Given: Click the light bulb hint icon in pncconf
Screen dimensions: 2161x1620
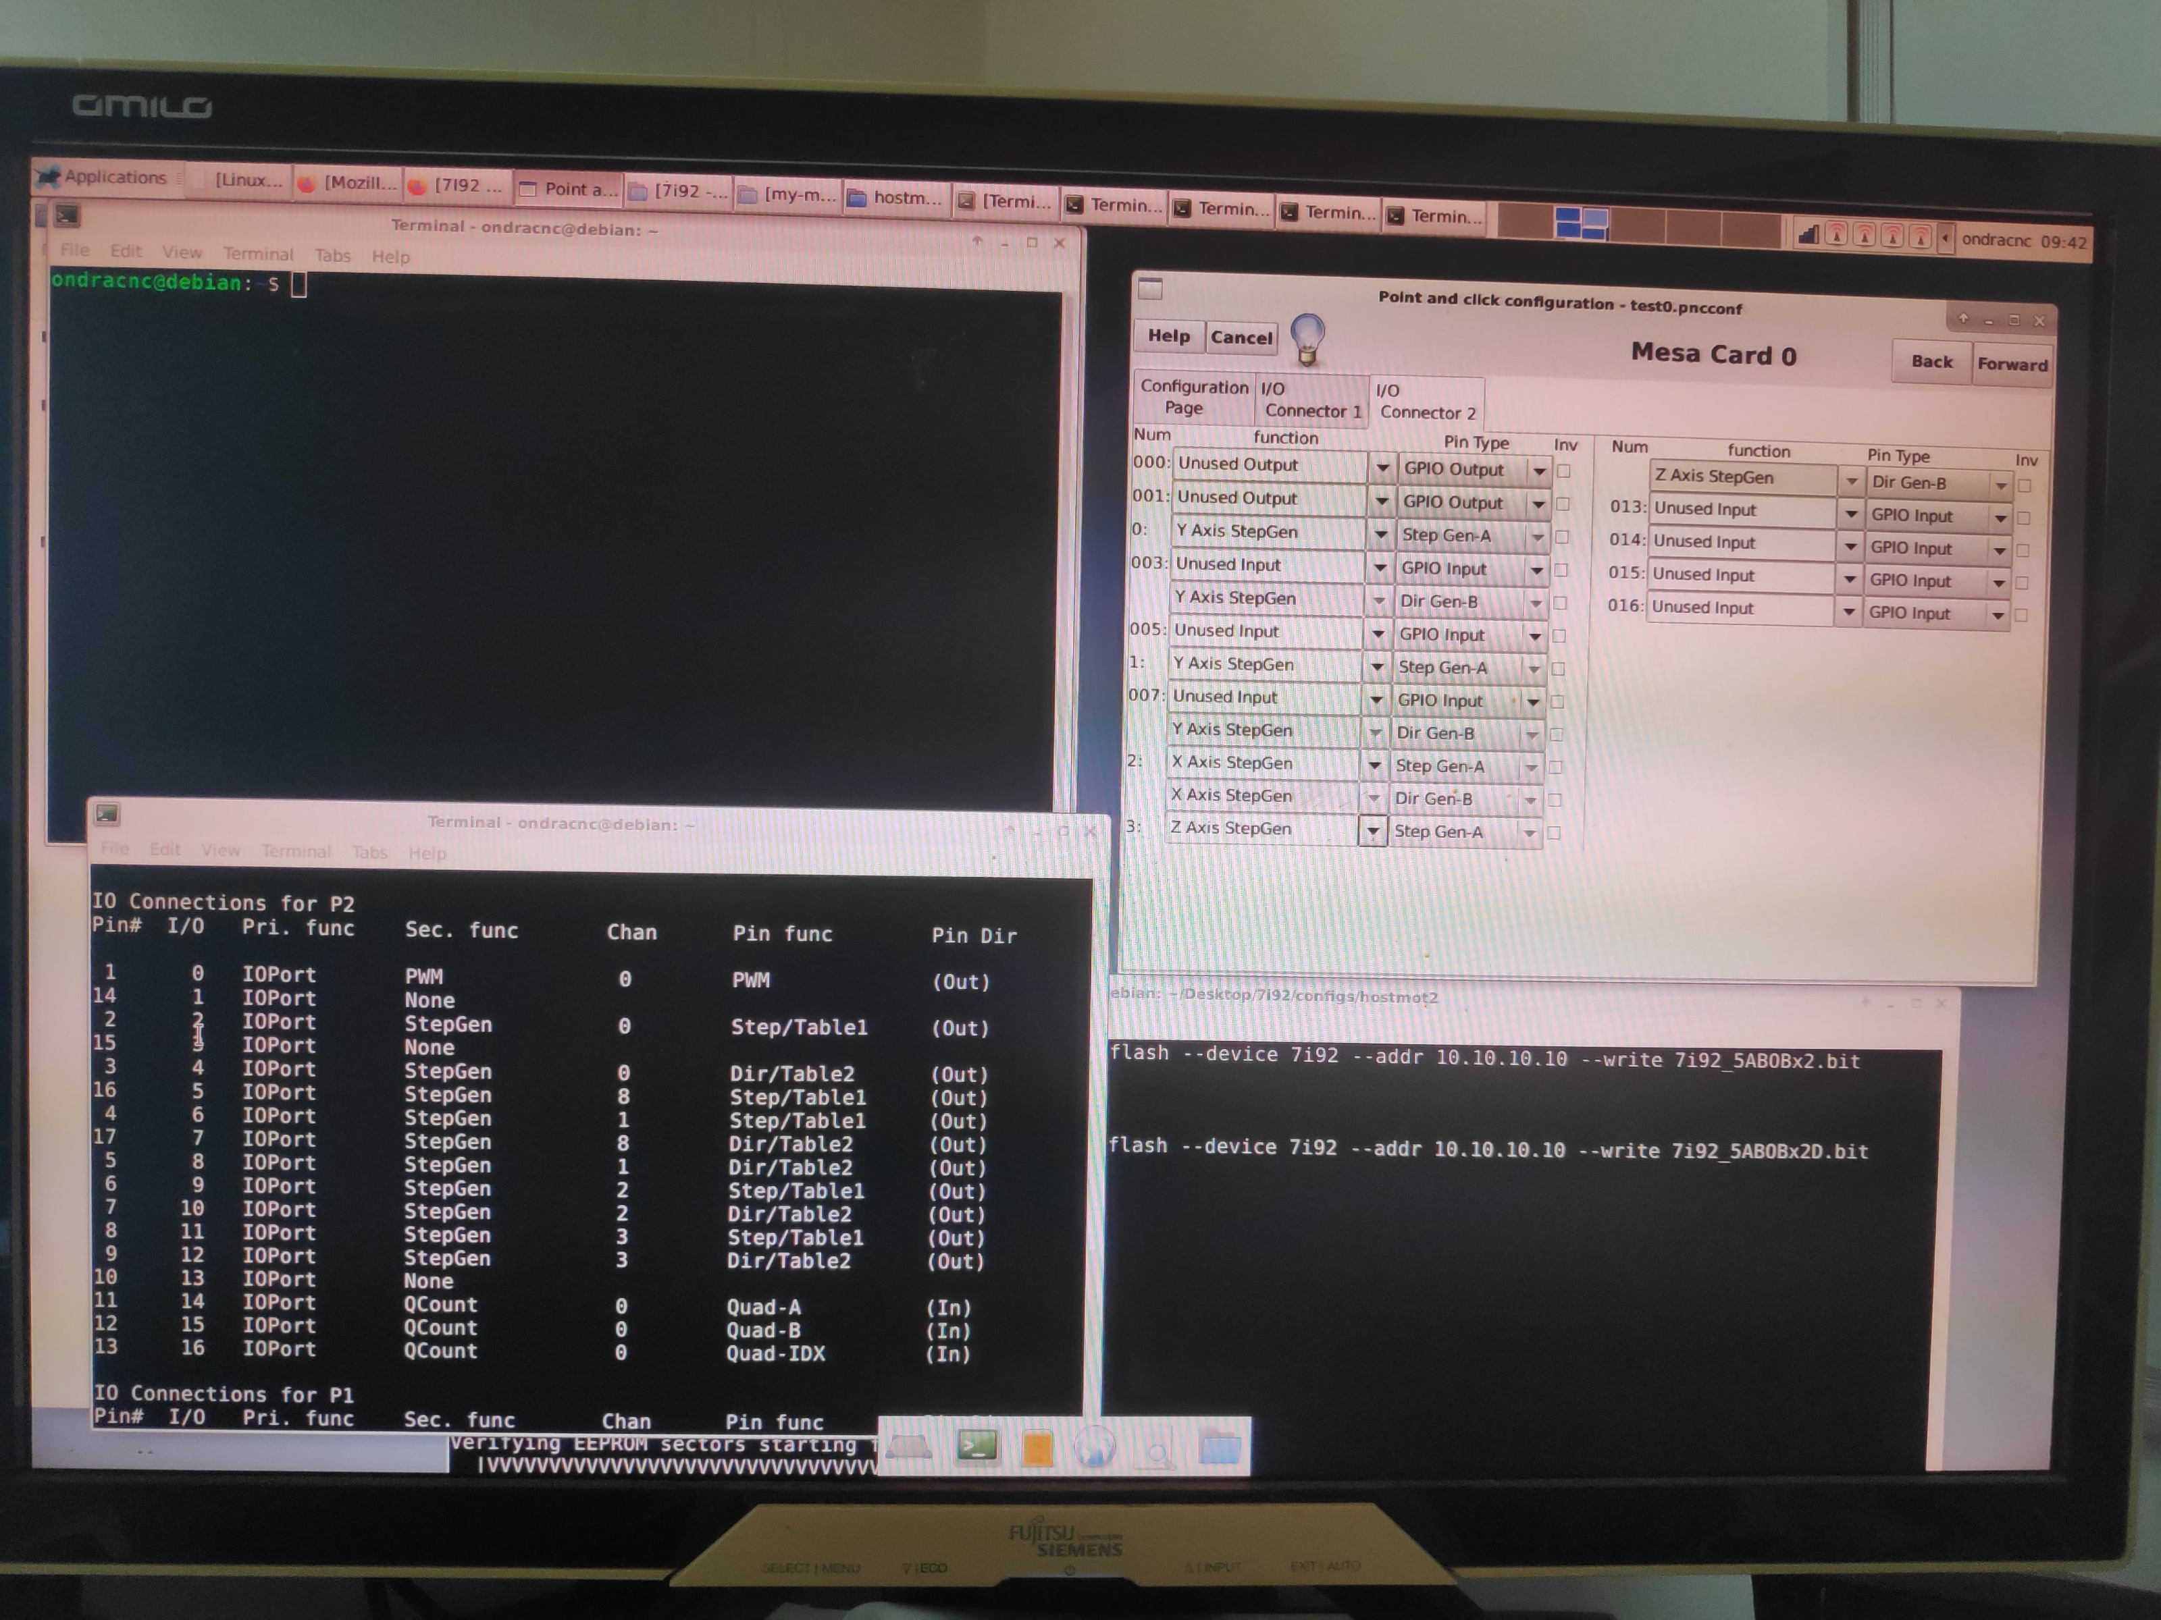Looking at the screenshot, I should (1307, 339).
